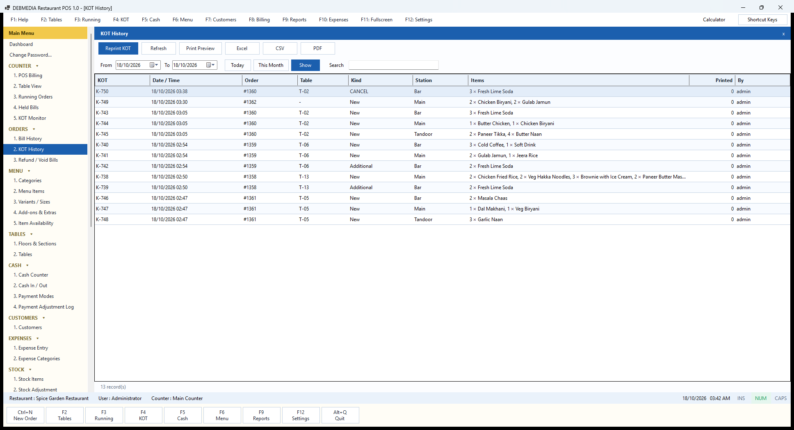Collapse the COUNTER section arrow
The image size is (794, 430).
pyautogui.click(x=37, y=66)
